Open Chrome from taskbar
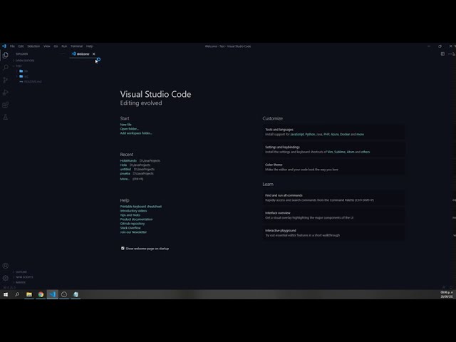 (x=41, y=294)
